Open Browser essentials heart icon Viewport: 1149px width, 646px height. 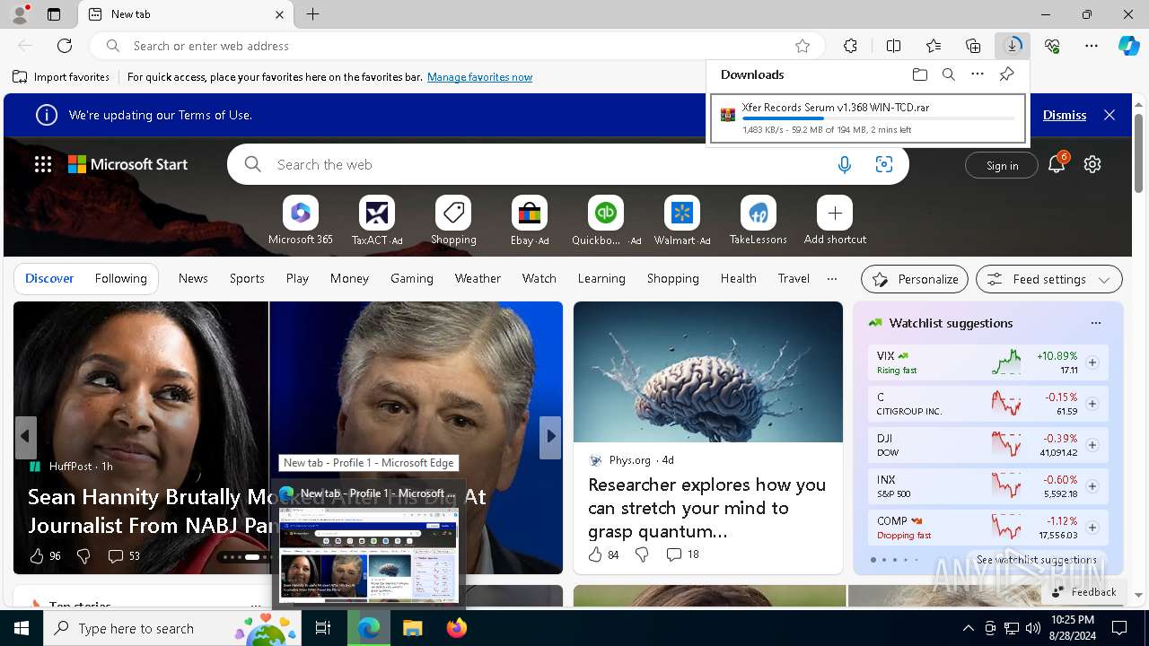[x=1052, y=46]
